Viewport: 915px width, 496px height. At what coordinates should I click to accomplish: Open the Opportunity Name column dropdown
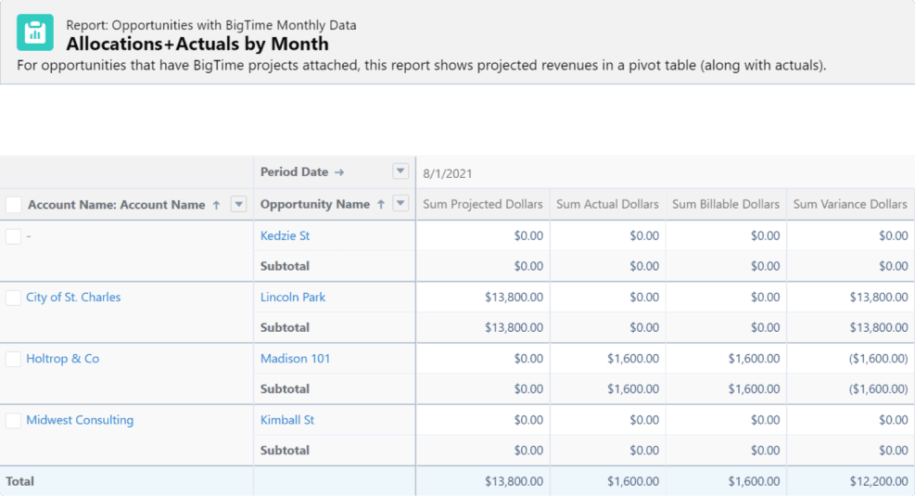tap(400, 204)
